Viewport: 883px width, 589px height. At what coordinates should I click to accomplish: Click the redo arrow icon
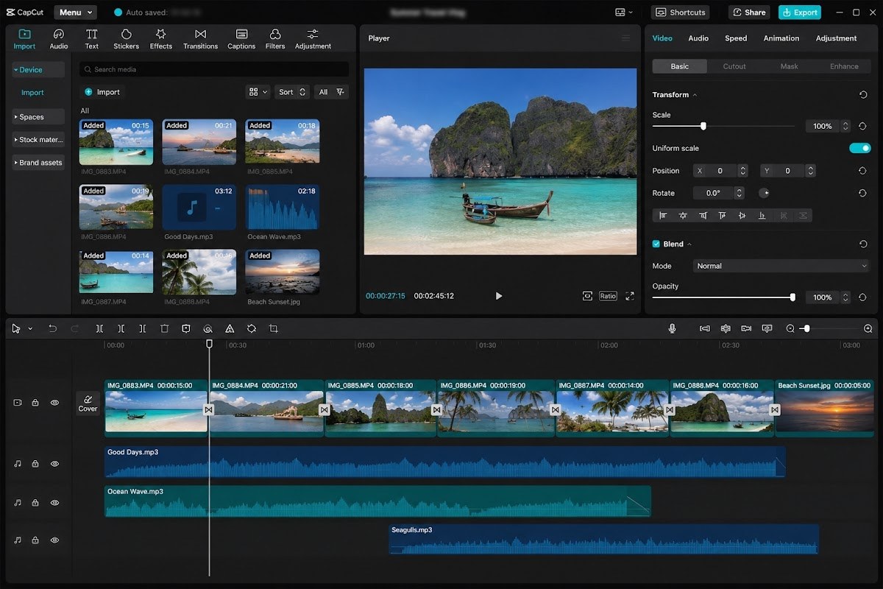point(74,328)
